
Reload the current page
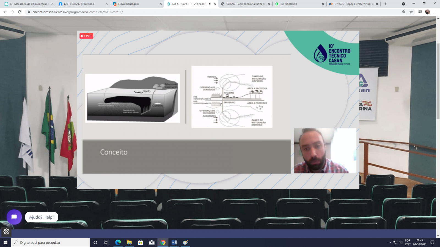click(20, 12)
